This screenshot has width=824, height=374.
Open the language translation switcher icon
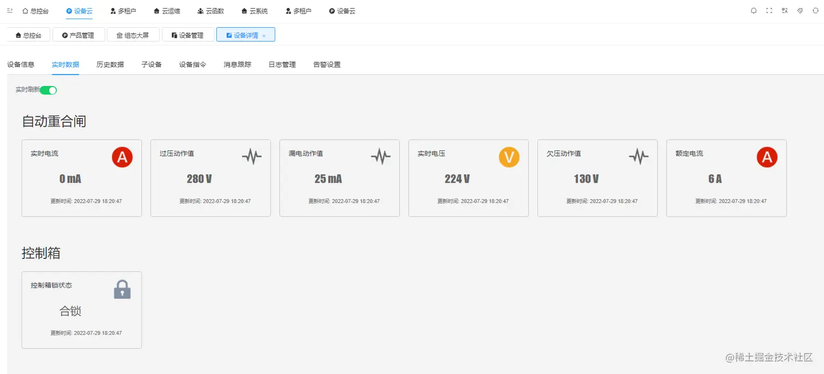click(x=785, y=11)
